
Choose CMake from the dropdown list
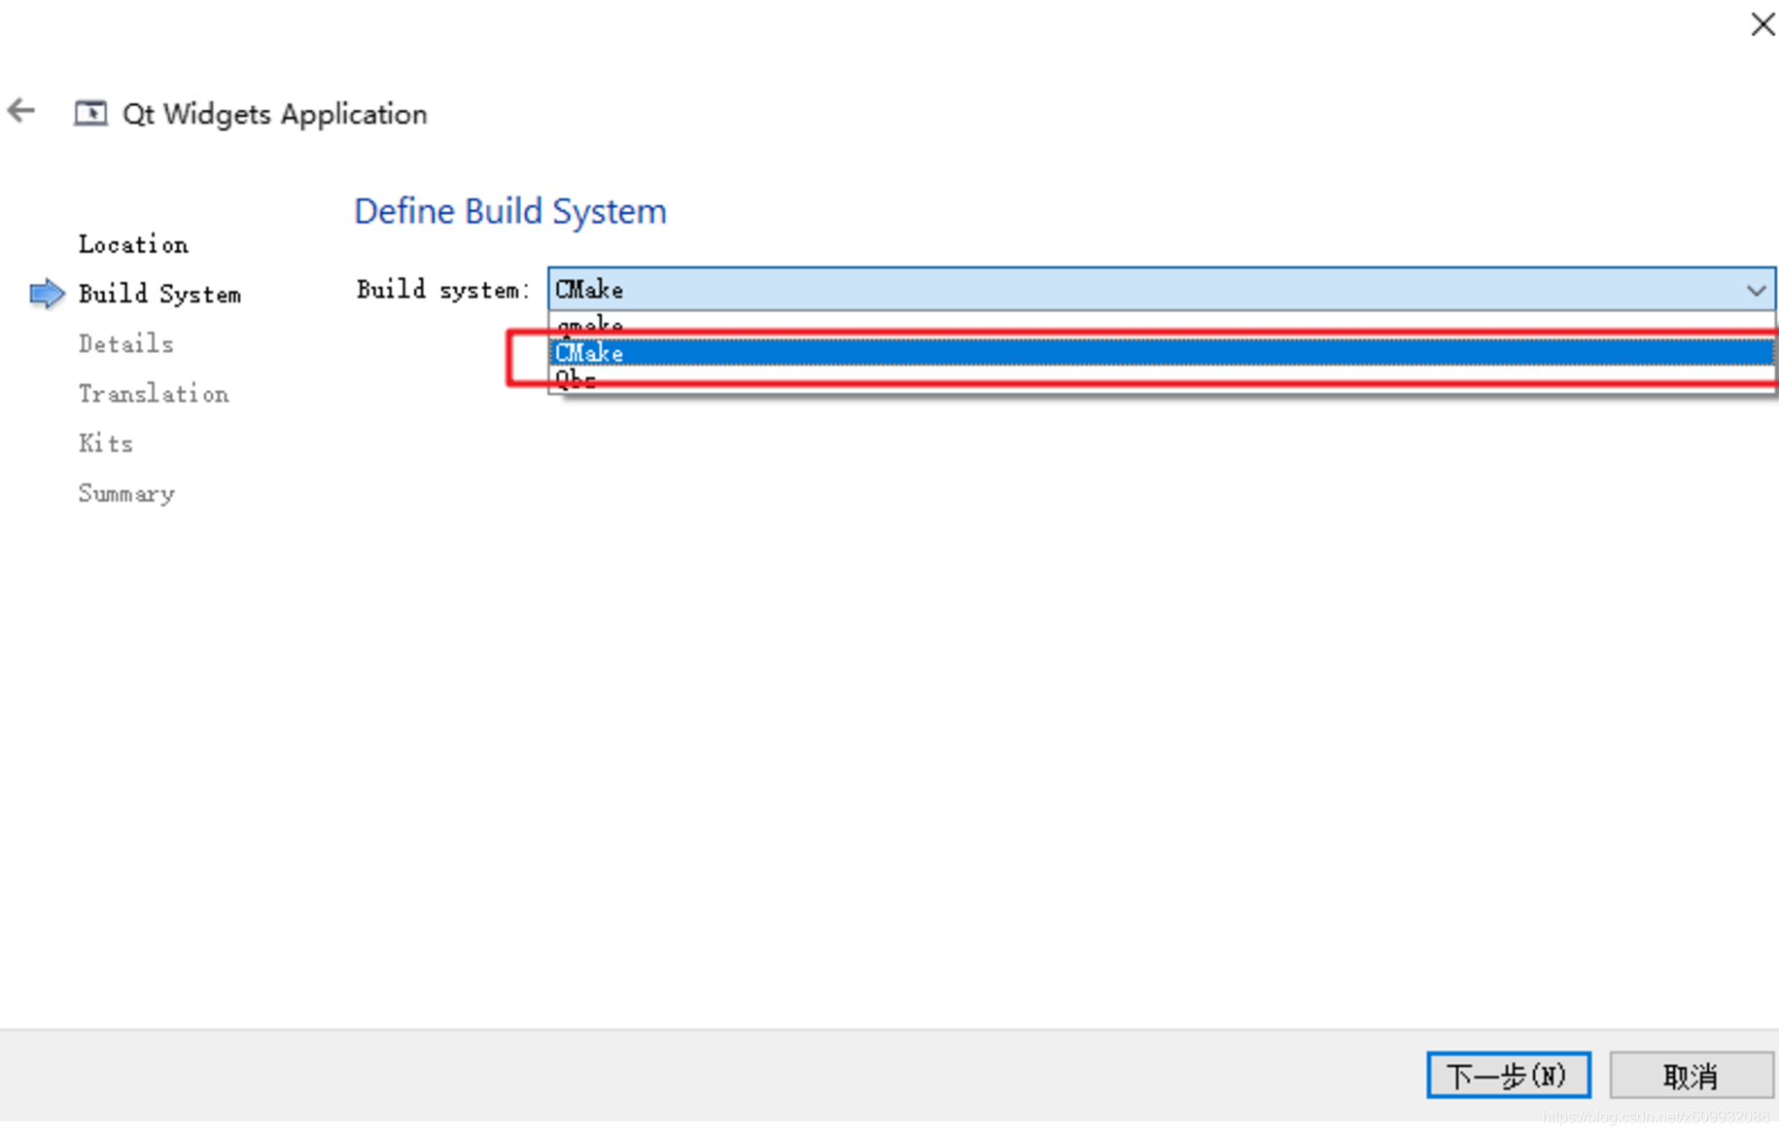tap(1162, 352)
